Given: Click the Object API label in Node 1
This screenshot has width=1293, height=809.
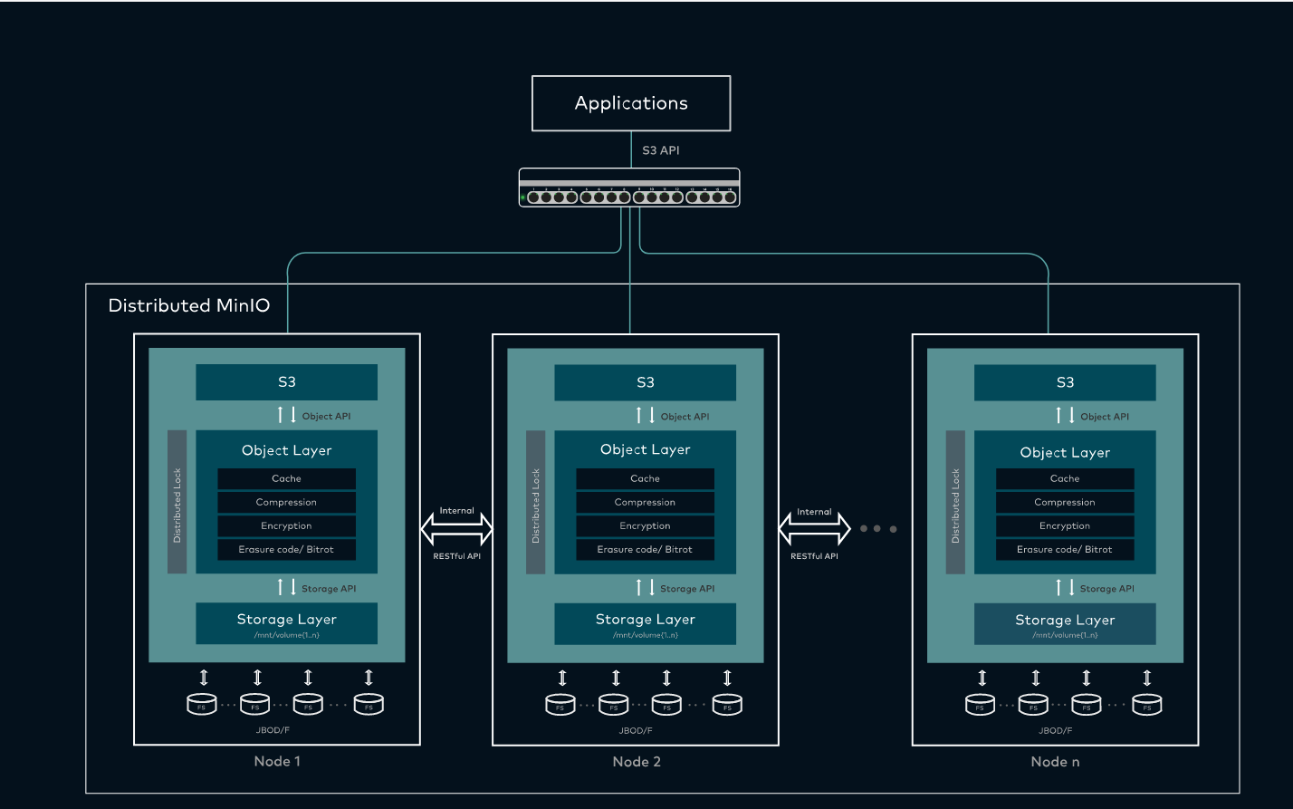Looking at the screenshot, I should coord(327,417).
